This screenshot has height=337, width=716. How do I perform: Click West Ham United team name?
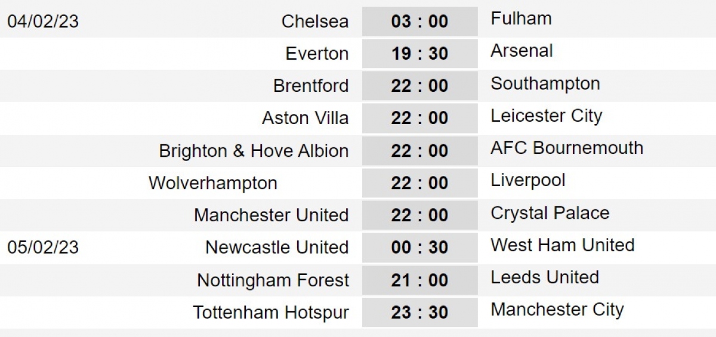click(x=563, y=245)
